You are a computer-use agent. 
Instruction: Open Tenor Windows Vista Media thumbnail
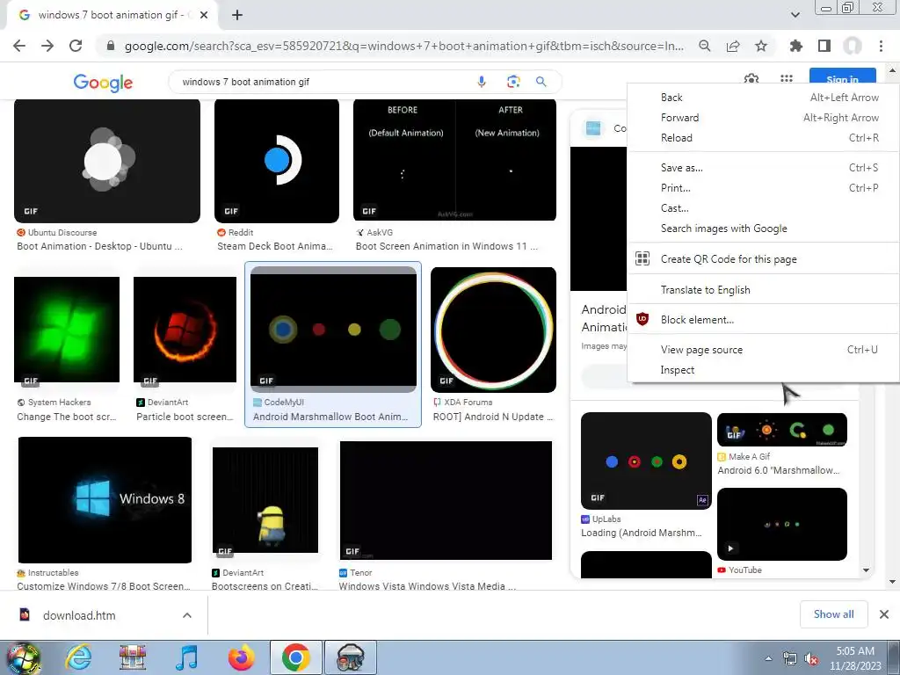coord(446,500)
